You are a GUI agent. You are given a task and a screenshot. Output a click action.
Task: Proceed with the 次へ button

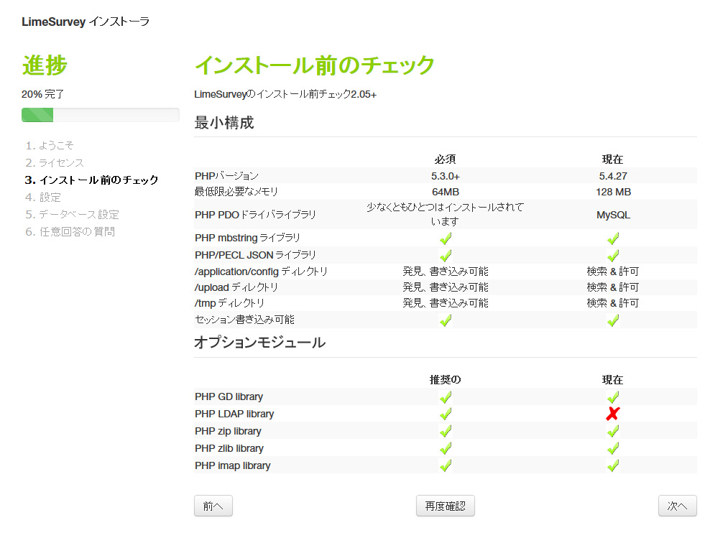(x=677, y=506)
